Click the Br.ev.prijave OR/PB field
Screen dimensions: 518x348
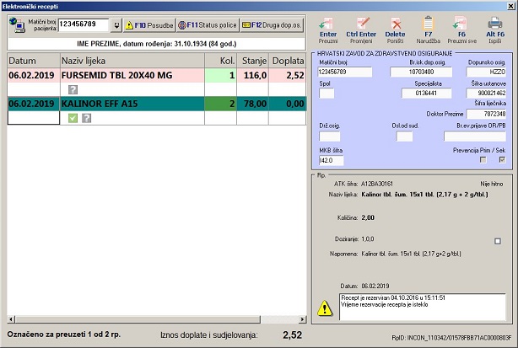point(475,137)
